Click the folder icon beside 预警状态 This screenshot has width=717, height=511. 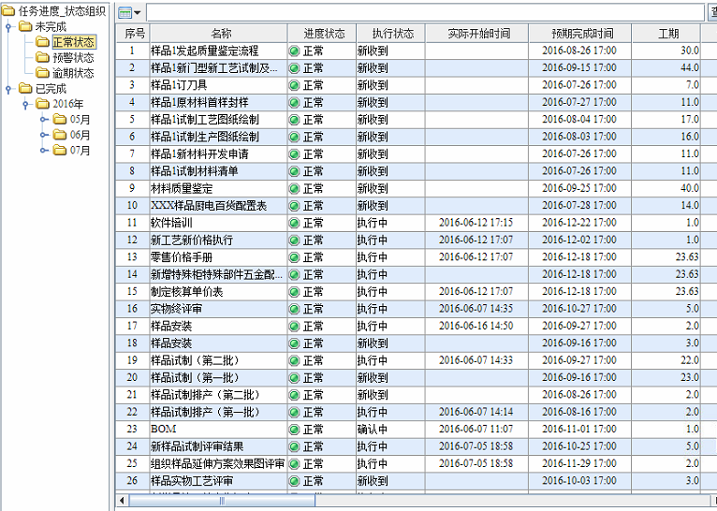(42, 58)
